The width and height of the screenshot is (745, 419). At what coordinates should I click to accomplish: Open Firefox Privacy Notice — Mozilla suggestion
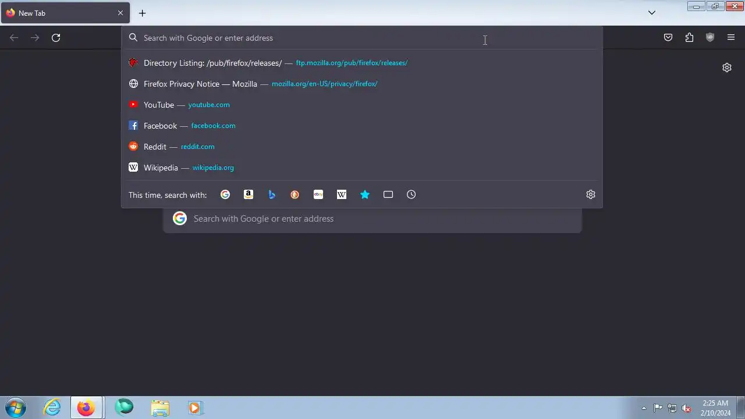click(362, 84)
